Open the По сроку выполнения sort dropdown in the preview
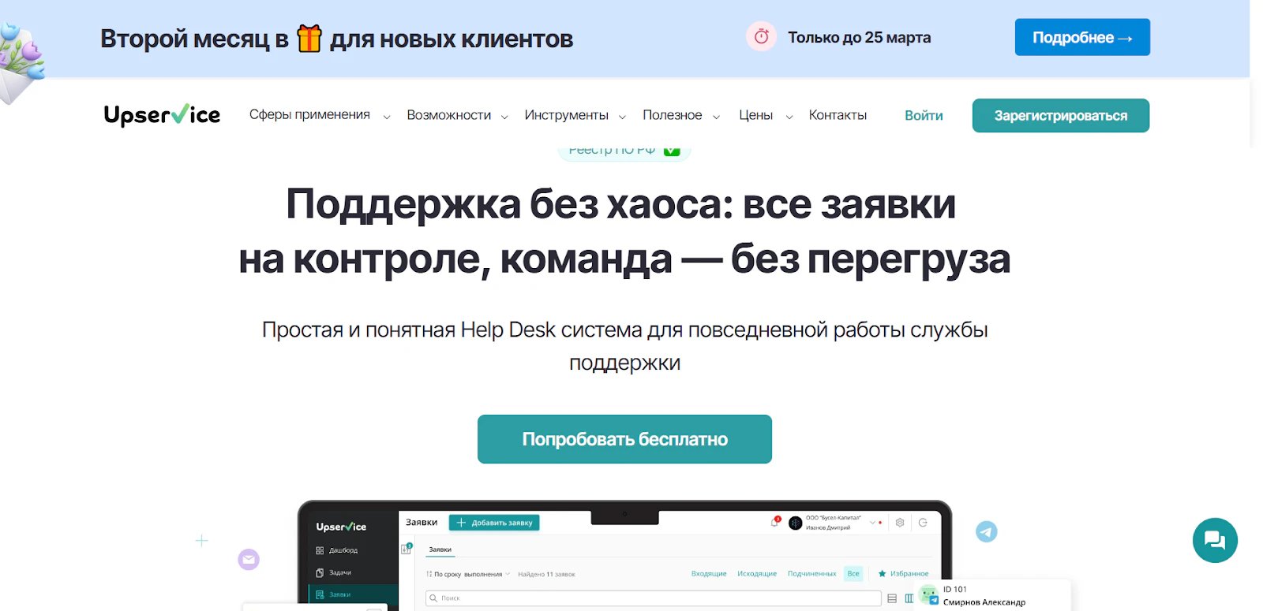Image resolution: width=1263 pixels, height=611 pixels. pyautogui.click(x=468, y=574)
